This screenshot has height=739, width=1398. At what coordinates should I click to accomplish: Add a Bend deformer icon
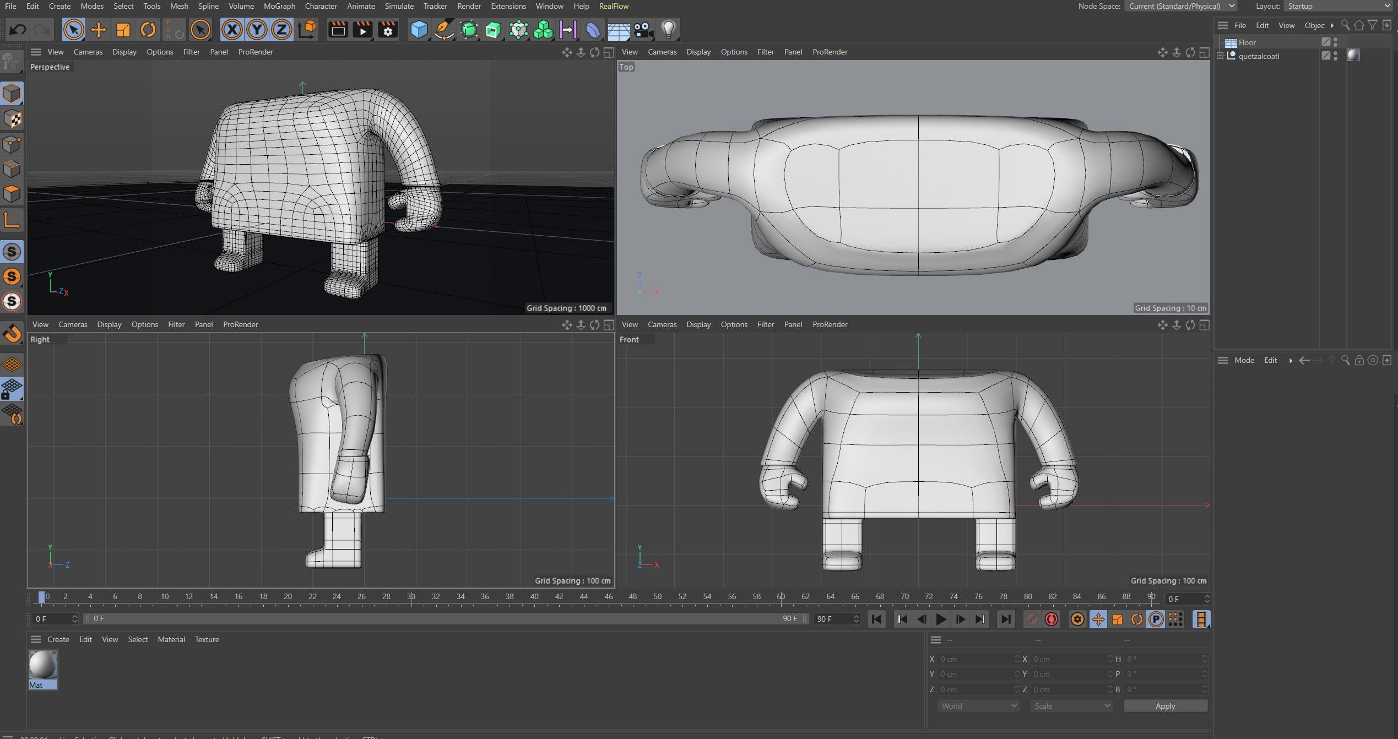[x=593, y=29]
